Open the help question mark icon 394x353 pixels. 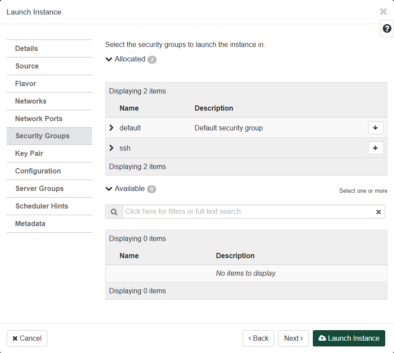coord(387,29)
